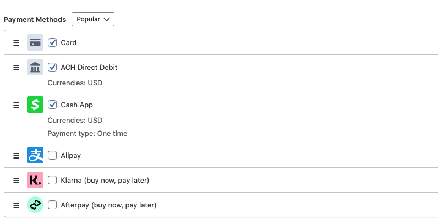Image resolution: width=438 pixels, height=224 pixels.
Task: Click the green Cash App logo
Action: pos(35,105)
